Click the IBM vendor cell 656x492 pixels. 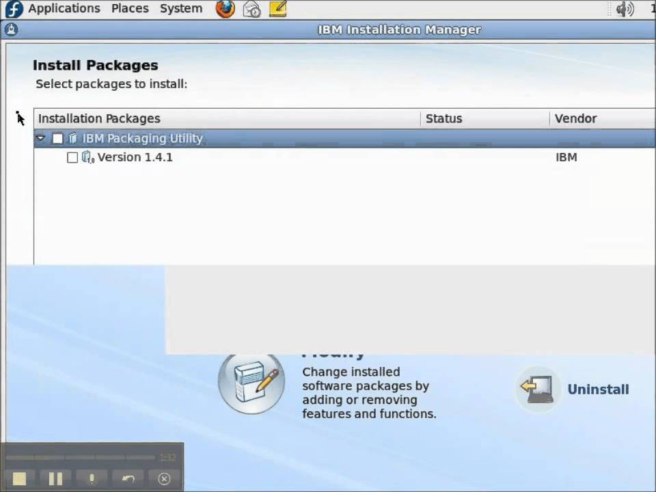[566, 157]
